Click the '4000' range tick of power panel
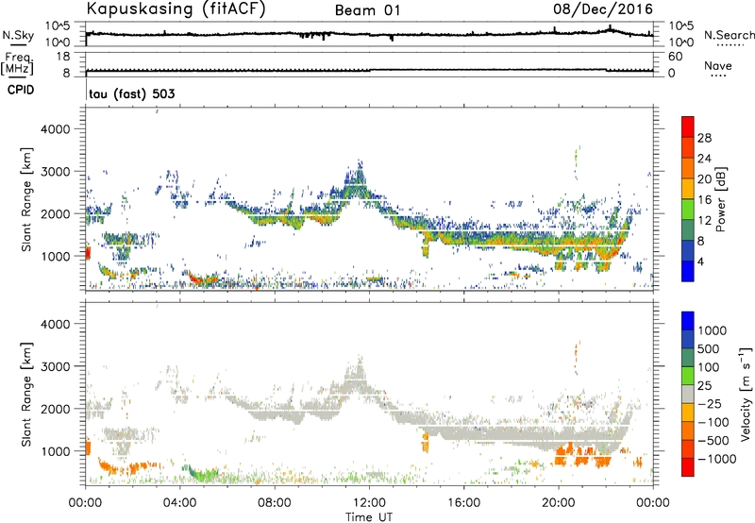Image resolution: width=755 pixels, height=523 pixels. tap(56, 129)
